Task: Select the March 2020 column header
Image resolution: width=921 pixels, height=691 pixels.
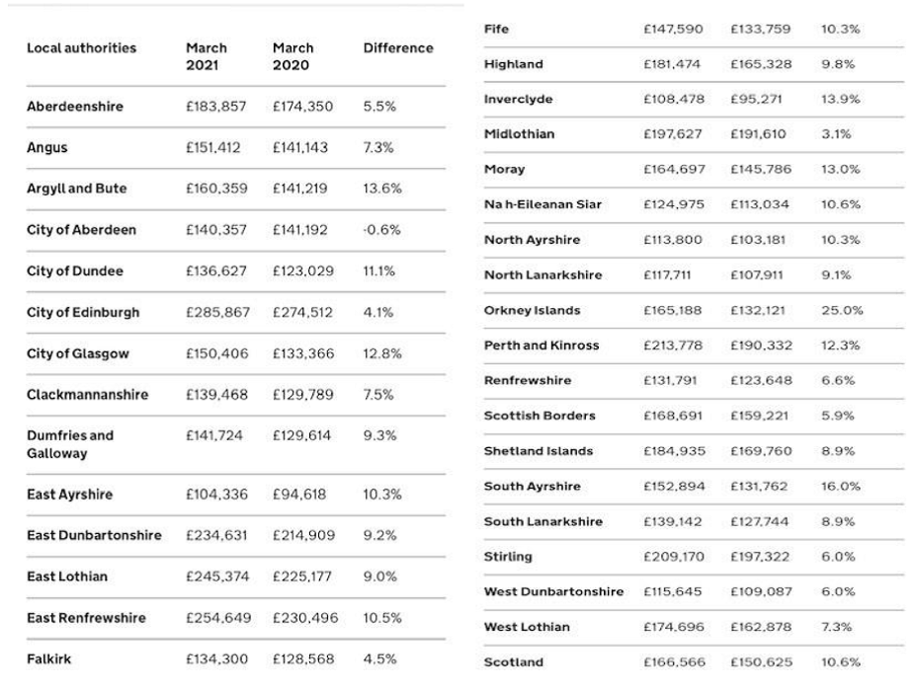Action: tap(293, 56)
